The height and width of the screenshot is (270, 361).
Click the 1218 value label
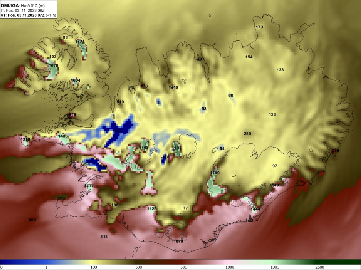pyautogui.click(x=89, y=185)
